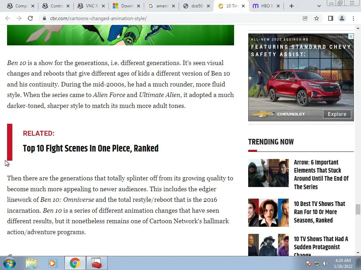Click the Sudden Protagonist Change thumbnail

[x=268, y=245]
